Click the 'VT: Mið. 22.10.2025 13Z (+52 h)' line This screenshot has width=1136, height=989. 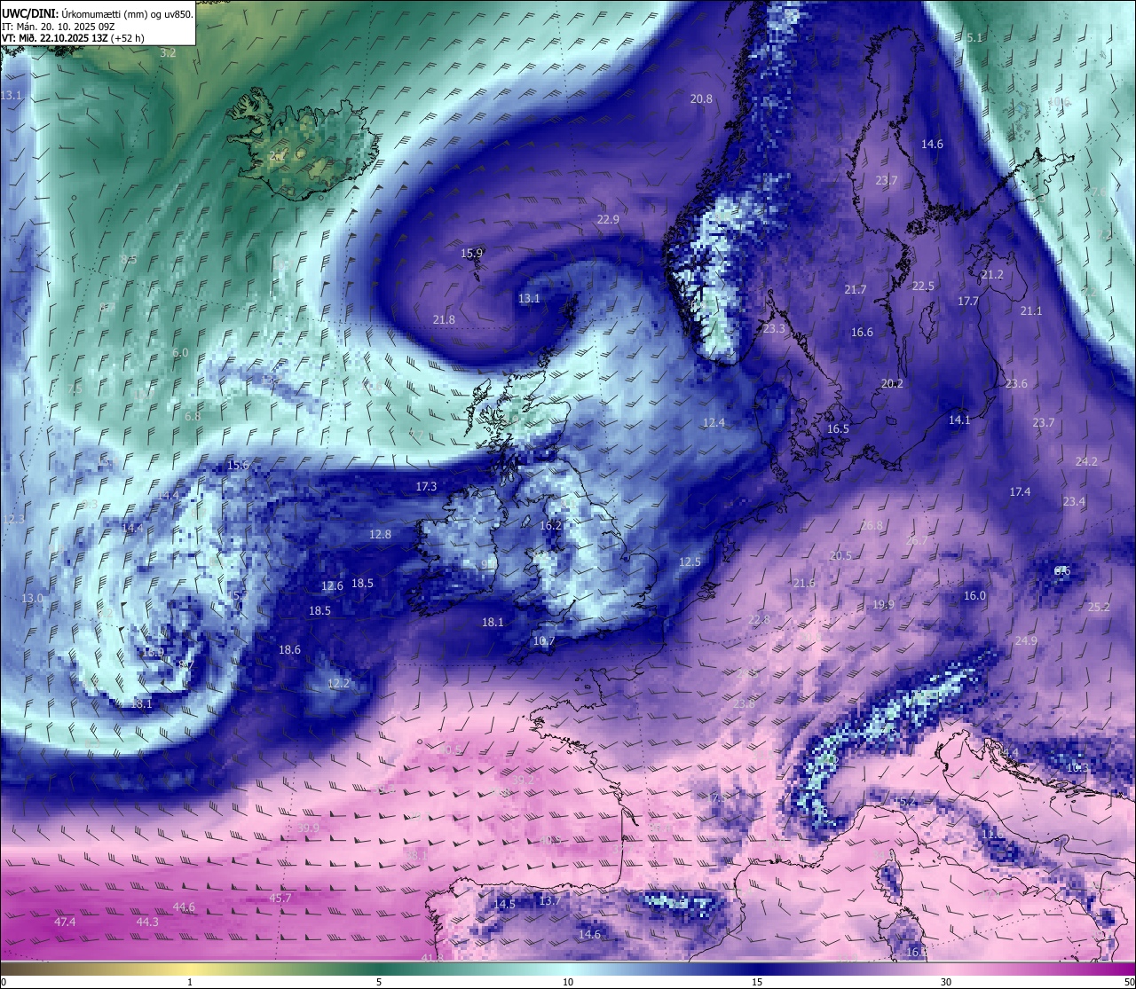tap(73, 38)
